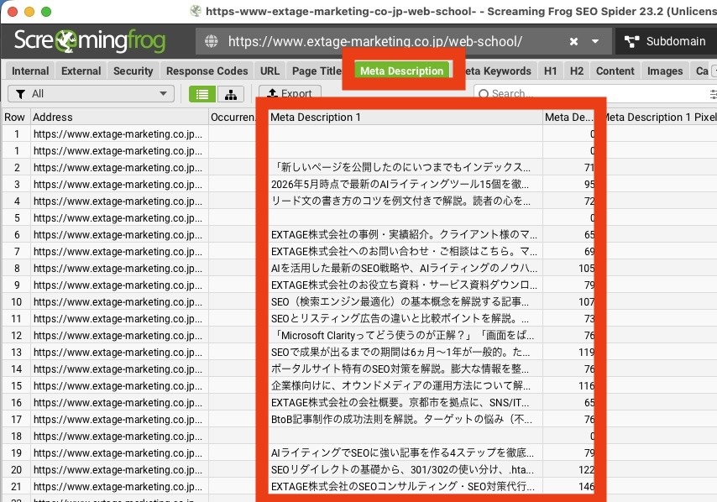The image size is (717, 502).
Task: Open search options sliders icon
Action: [714, 94]
